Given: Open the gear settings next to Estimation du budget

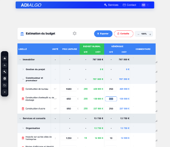Looking at the screenshot, I should [x=75, y=33].
